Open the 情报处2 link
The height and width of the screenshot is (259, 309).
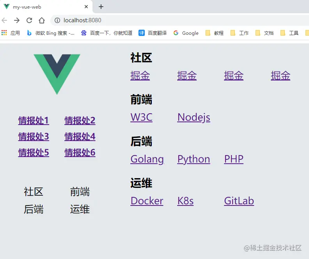80,121
